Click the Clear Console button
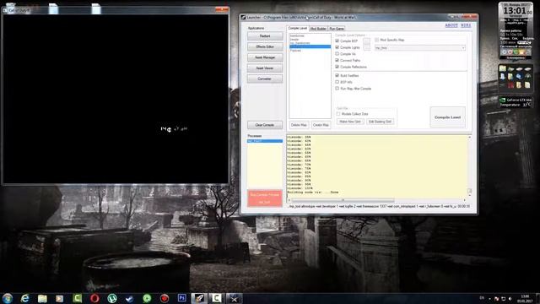This screenshot has height=304, width=540. coord(265,125)
